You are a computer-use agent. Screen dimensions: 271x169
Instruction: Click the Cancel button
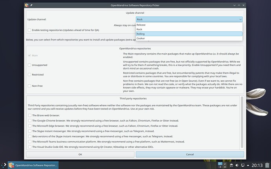(x=190, y=154)
